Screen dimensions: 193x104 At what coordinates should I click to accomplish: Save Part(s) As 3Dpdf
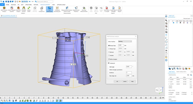click(x=107, y=9)
